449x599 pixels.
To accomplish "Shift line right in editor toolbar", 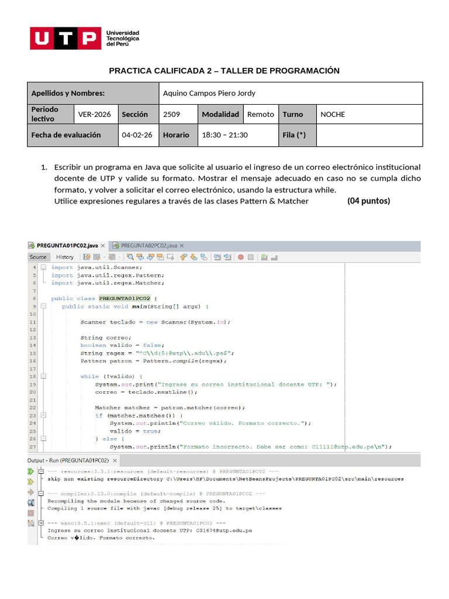I will coord(227,257).
